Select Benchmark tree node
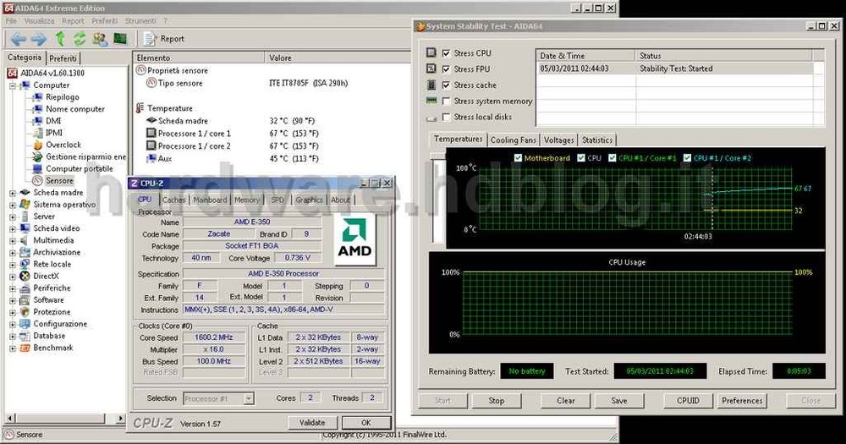The image size is (846, 444). tap(52, 348)
